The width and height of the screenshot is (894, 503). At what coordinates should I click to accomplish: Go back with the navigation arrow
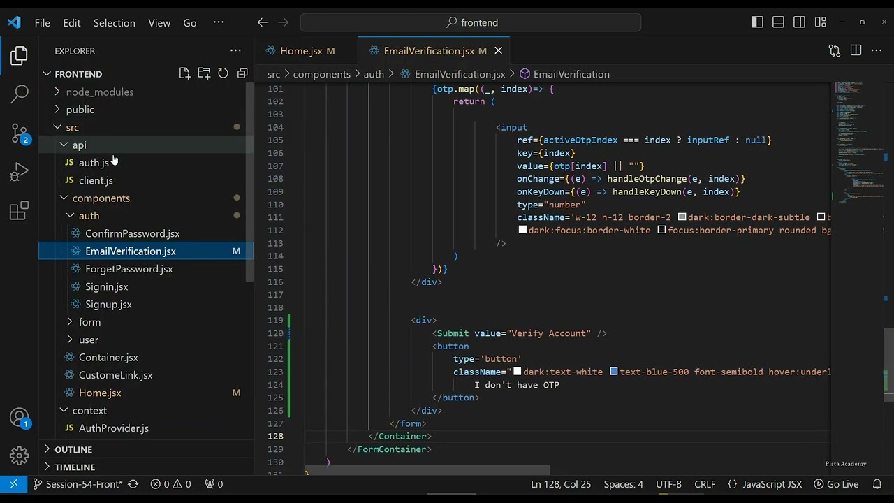pyautogui.click(x=263, y=22)
